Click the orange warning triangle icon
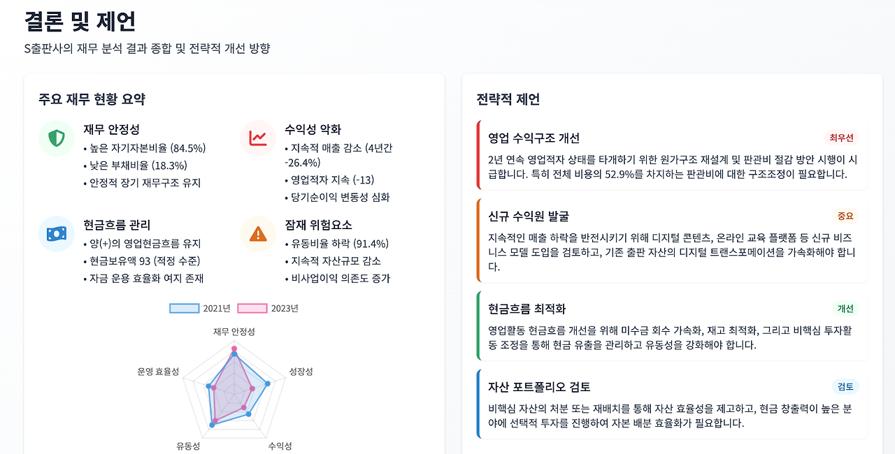Screen dimensions: 895x454 pos(258,233)
